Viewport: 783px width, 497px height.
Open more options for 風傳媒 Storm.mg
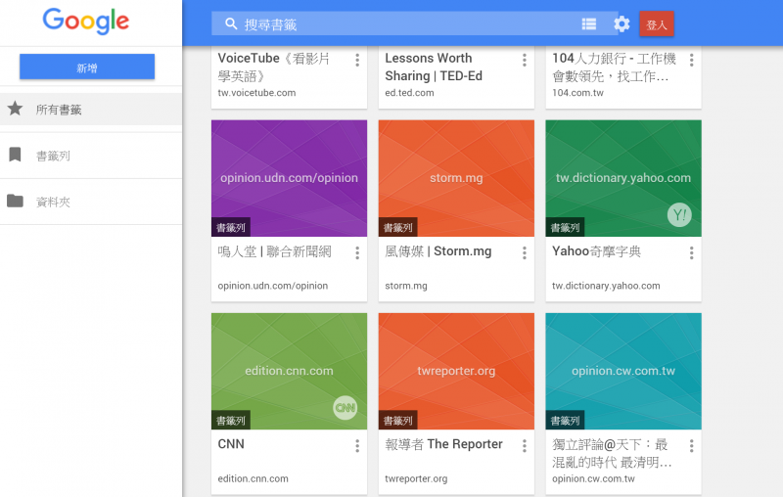coord(525,253)
